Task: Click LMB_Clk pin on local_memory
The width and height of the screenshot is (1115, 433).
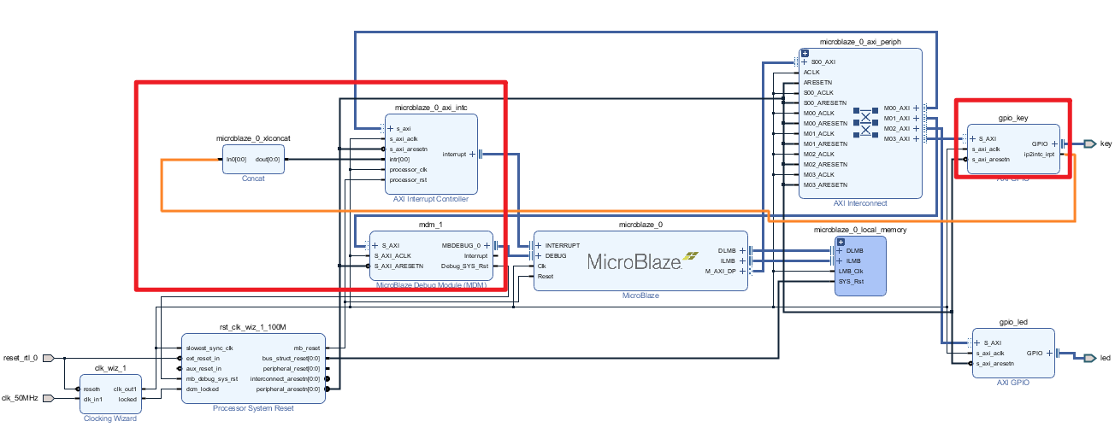Action: (x=852, y=271)
